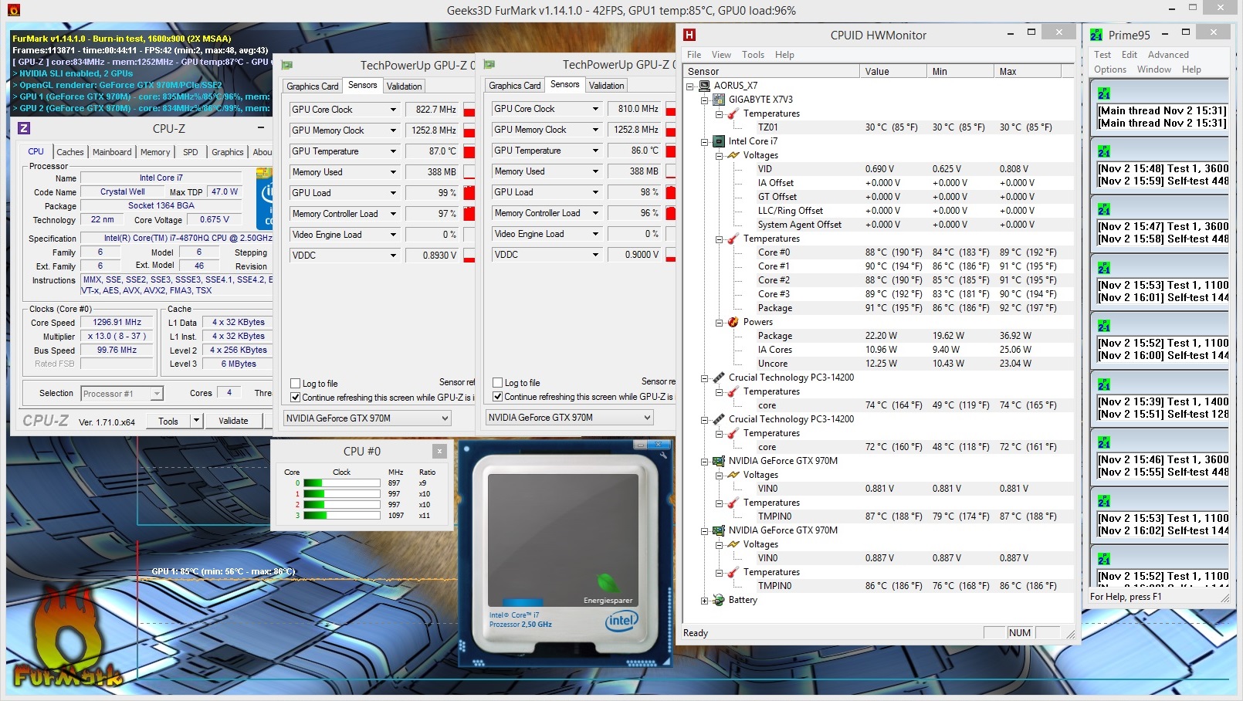Click the first NVIDIA GeForce GTX 970M card icon
Viewport: 1243px width, 701px height.
pyautogui.click(x=719, y=461)
